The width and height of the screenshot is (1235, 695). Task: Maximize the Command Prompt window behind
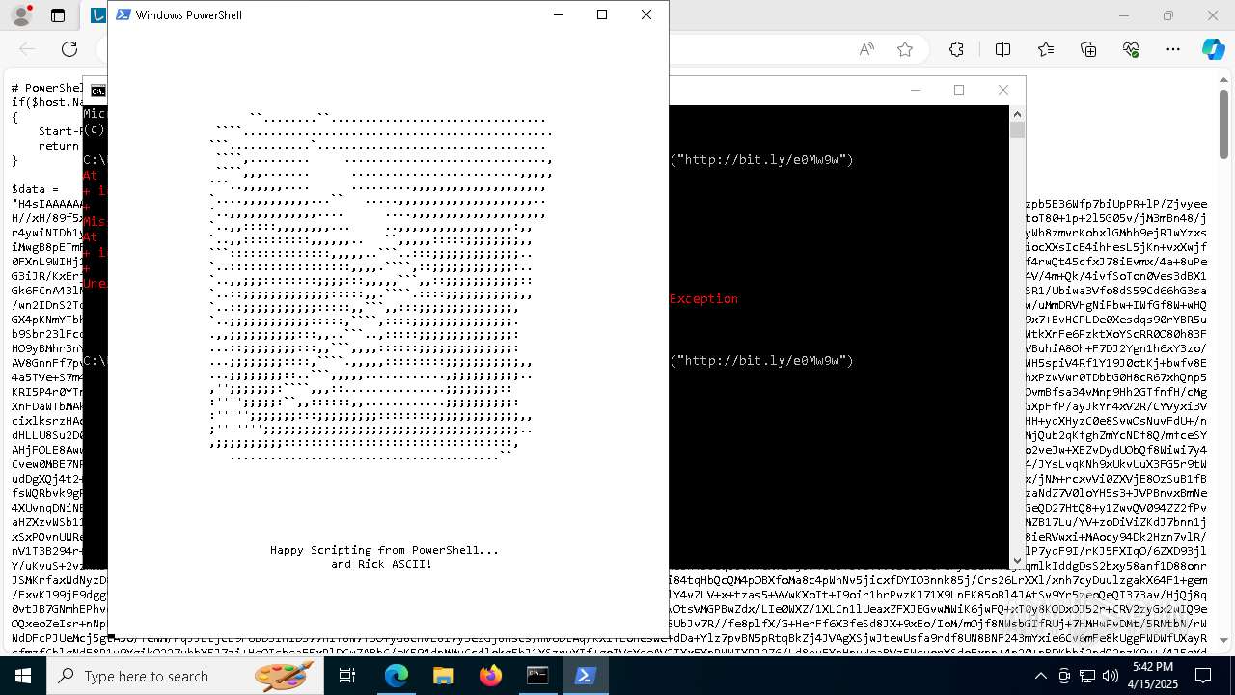coord(959,90)
